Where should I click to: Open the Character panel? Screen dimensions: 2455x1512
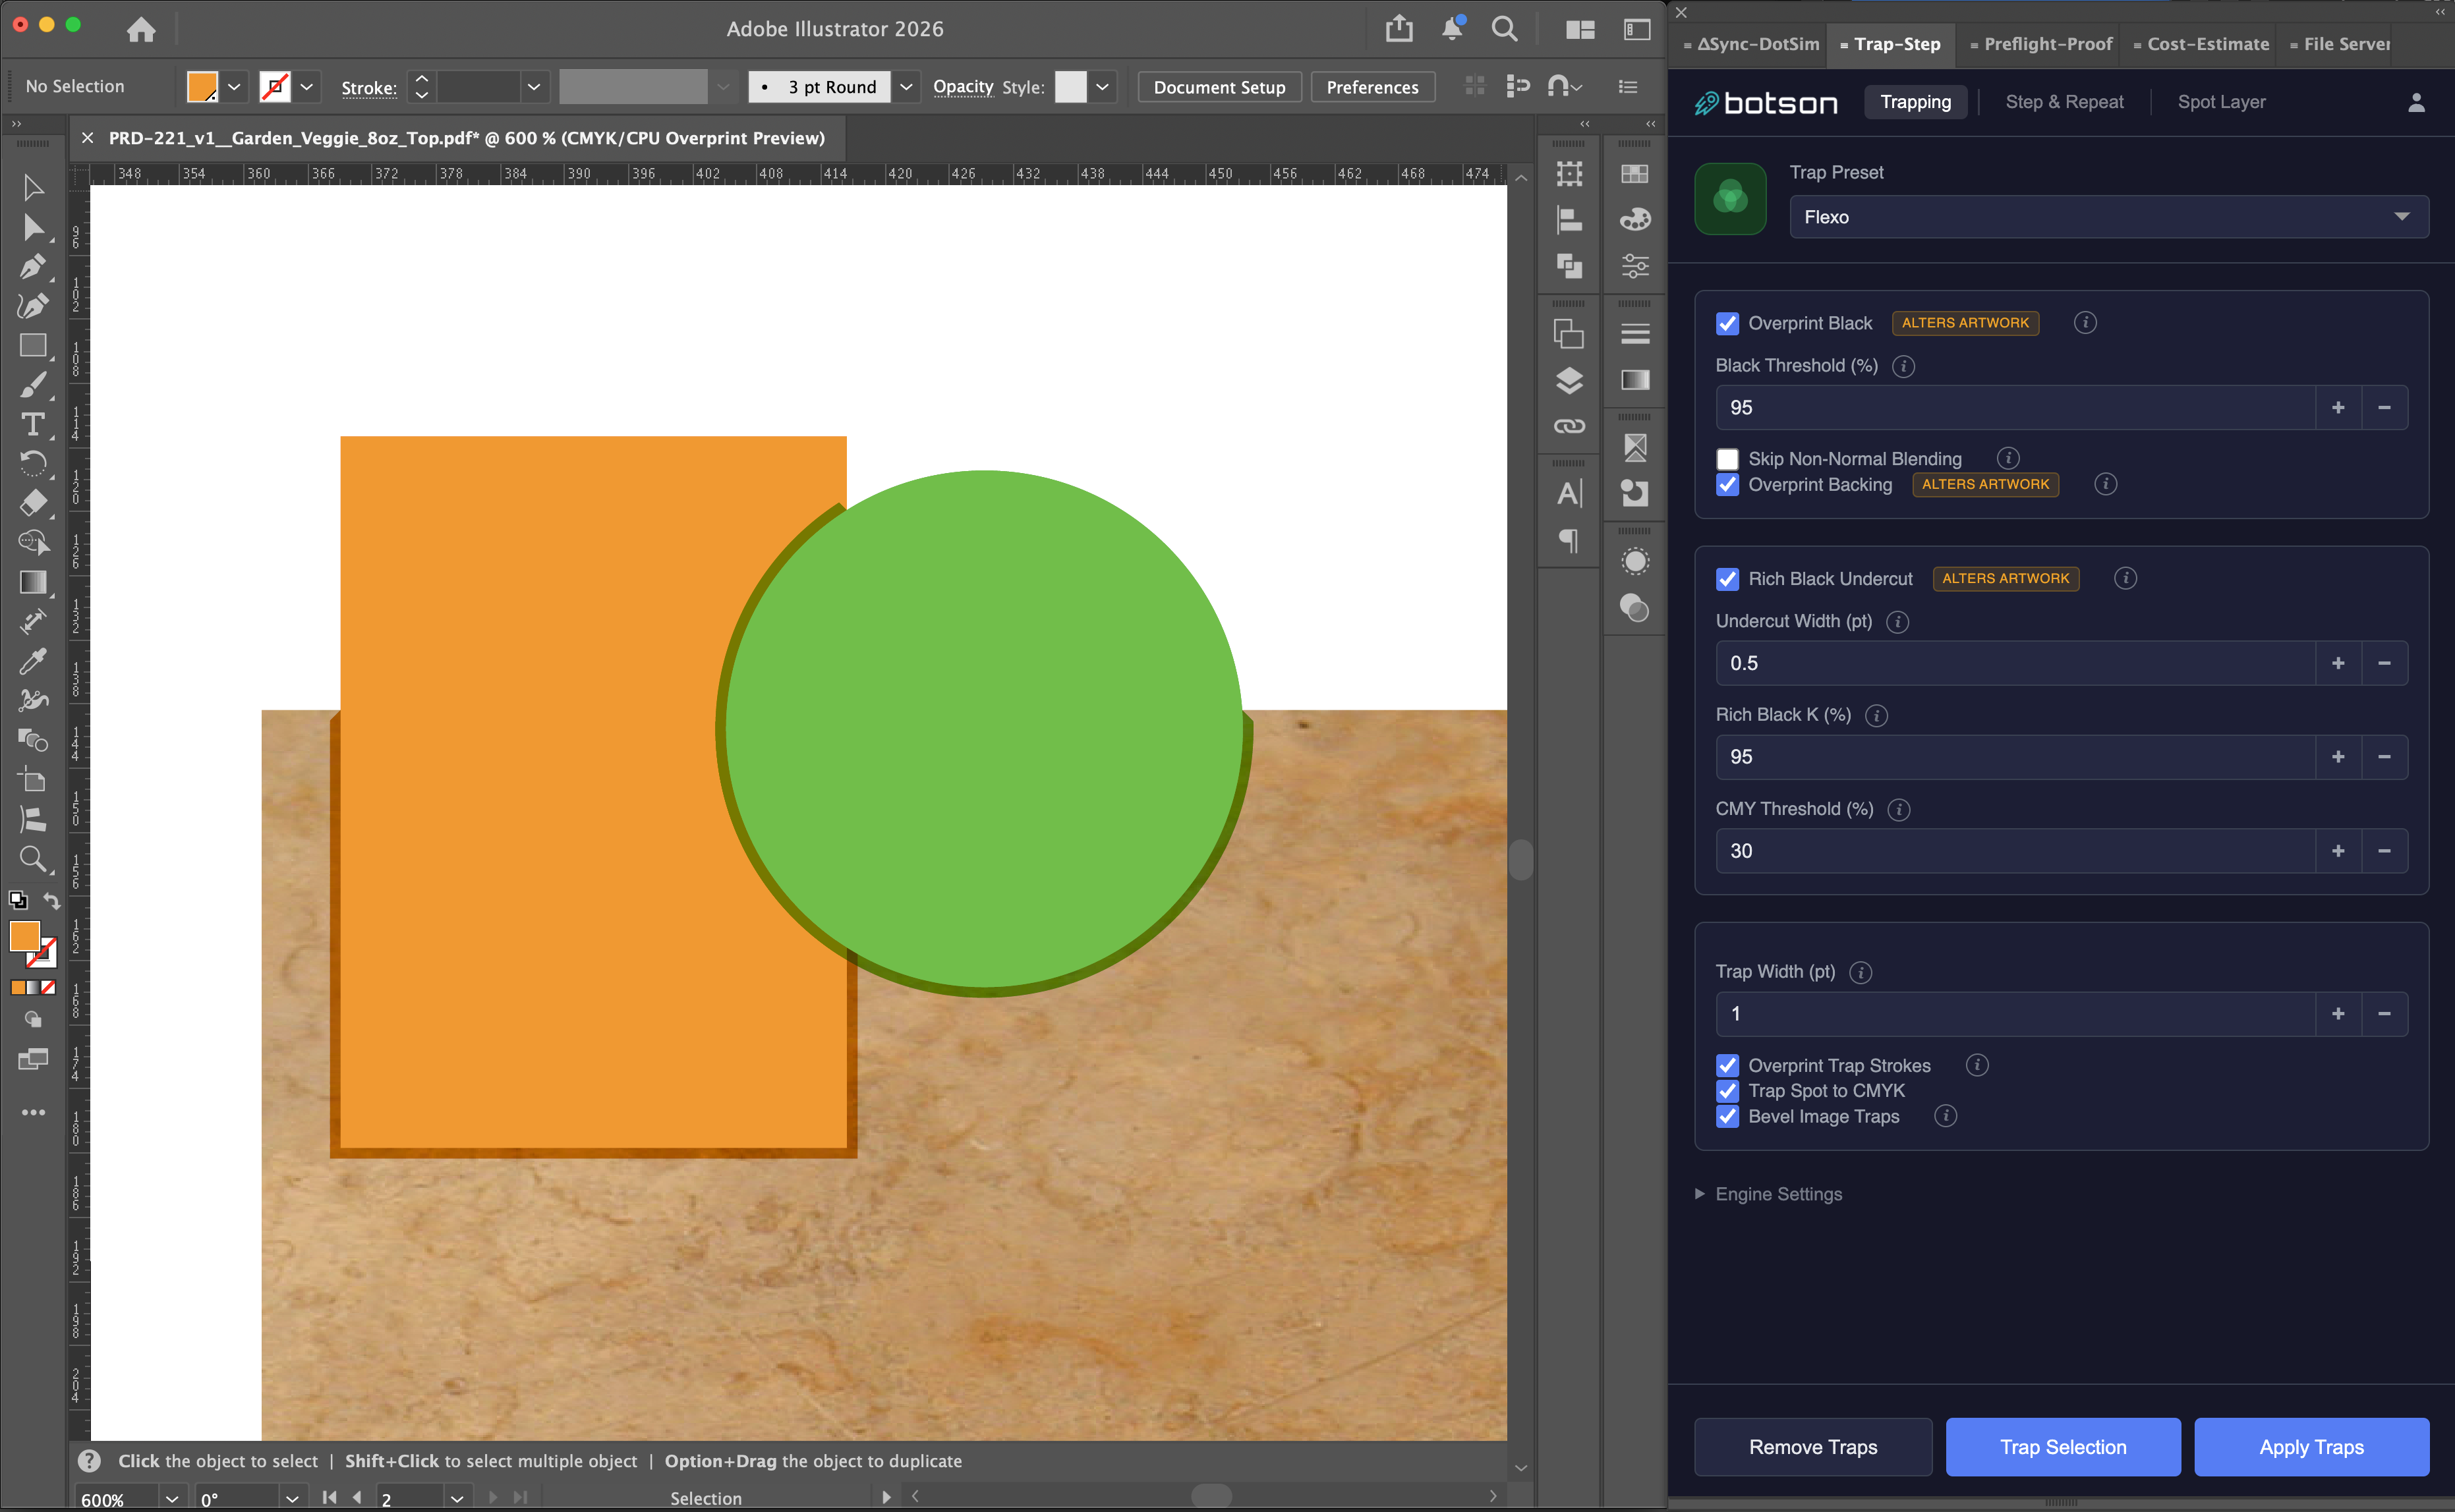[1569, 493]
